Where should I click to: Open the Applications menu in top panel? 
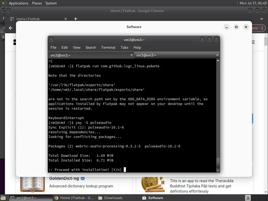click(19, 3)
